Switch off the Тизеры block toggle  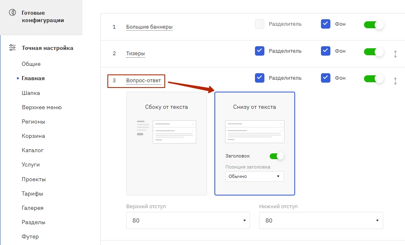pos(373,52)
